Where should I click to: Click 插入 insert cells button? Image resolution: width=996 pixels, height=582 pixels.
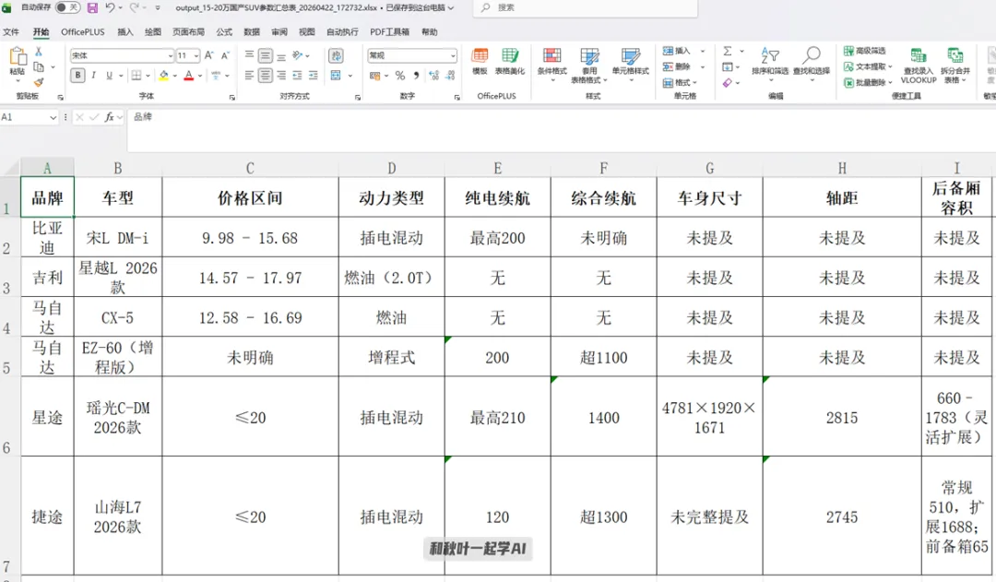pos(677,51)
